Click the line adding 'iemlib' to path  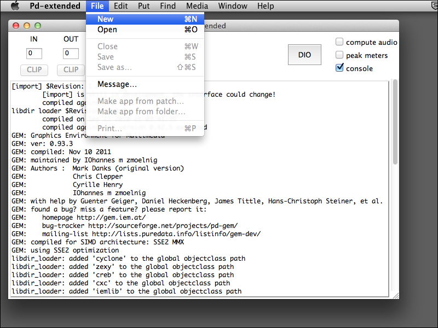[126, 291]
